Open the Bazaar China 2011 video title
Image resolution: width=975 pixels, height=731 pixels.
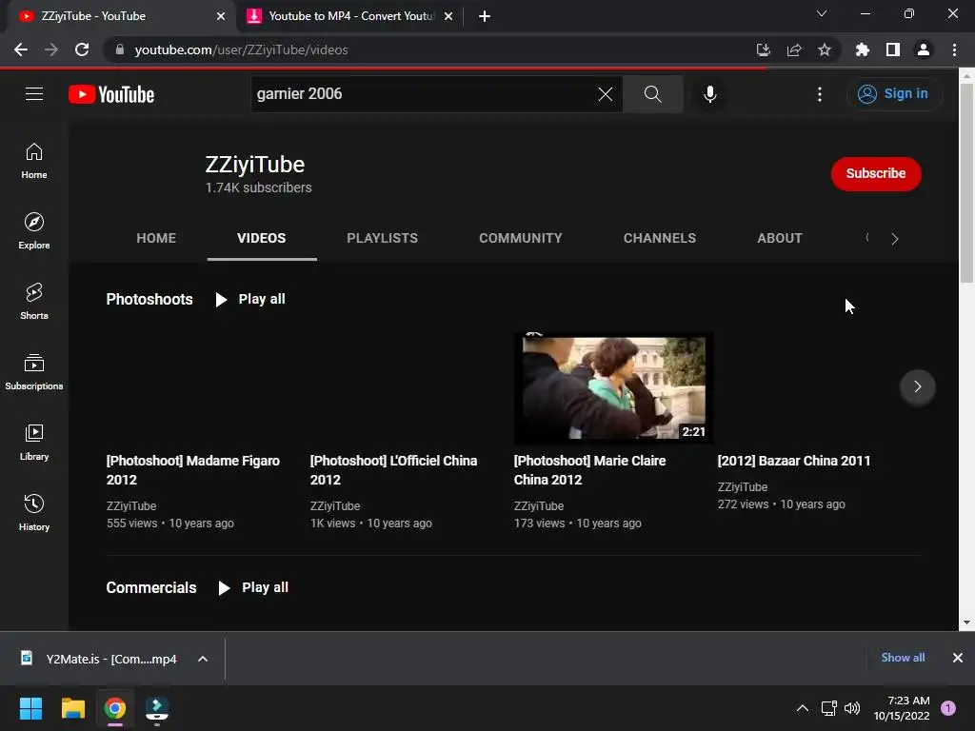(x=794, y=461)
